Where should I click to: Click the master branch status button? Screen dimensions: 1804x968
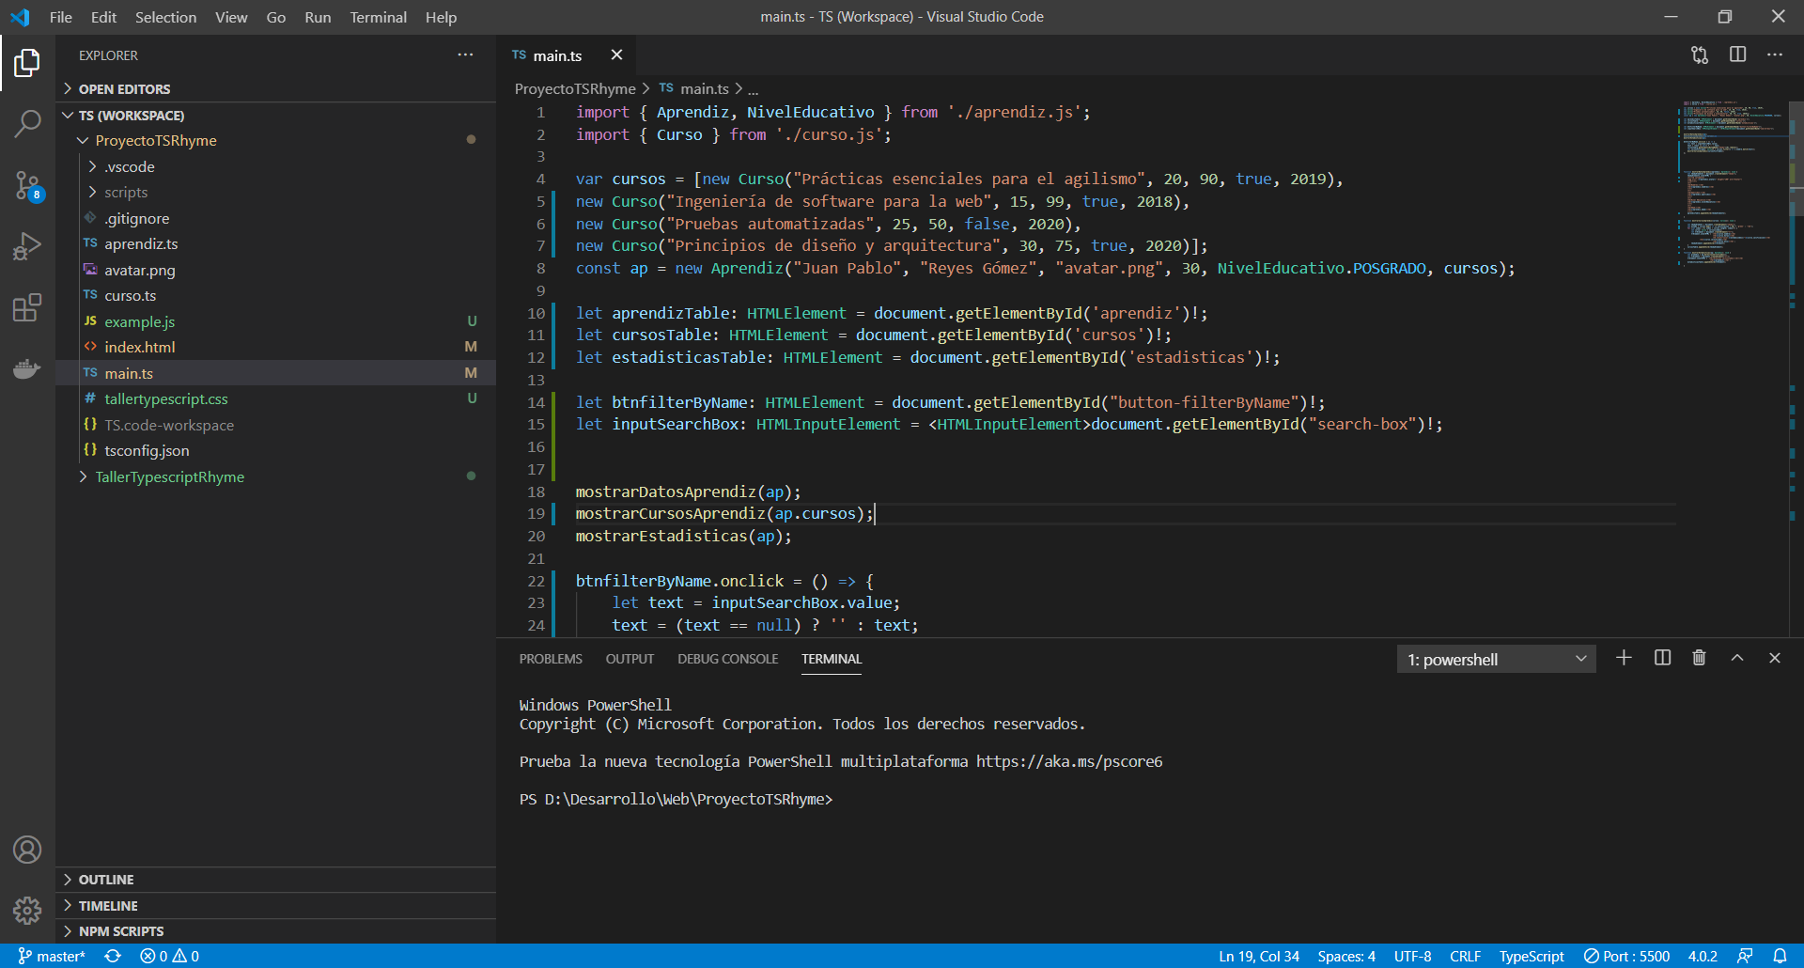pyautogui.click(x=53, y=956)
